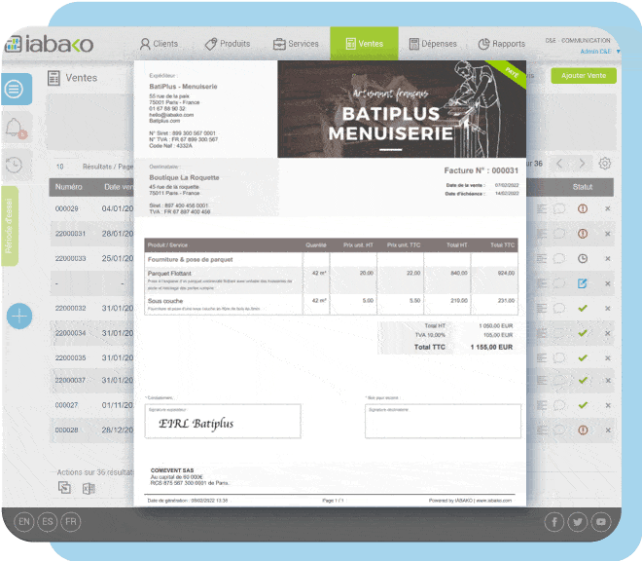Open the history clock icon in sidebar
This screenshot has height=561, width=642.
point(14,165)
